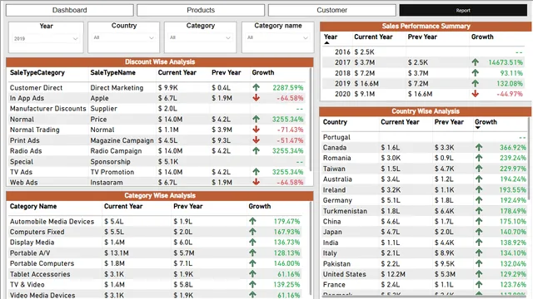Click the $ 12.2M United States value
533x299 pixels.
[x=393, y=274]
